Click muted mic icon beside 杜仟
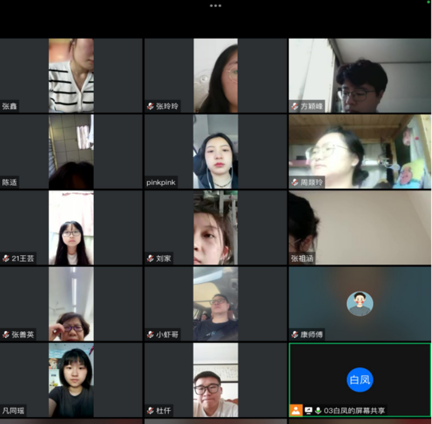This screenshot has height=424, width=432. coord(150,411)
